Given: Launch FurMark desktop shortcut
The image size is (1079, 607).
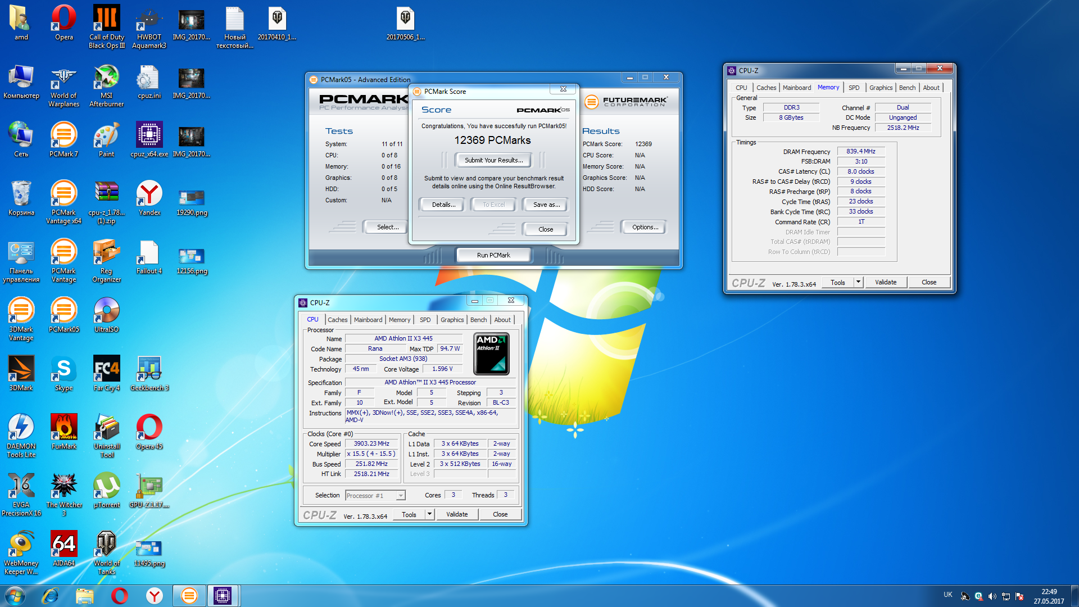Looking at the screenshot, I should (x=64, y=432).
